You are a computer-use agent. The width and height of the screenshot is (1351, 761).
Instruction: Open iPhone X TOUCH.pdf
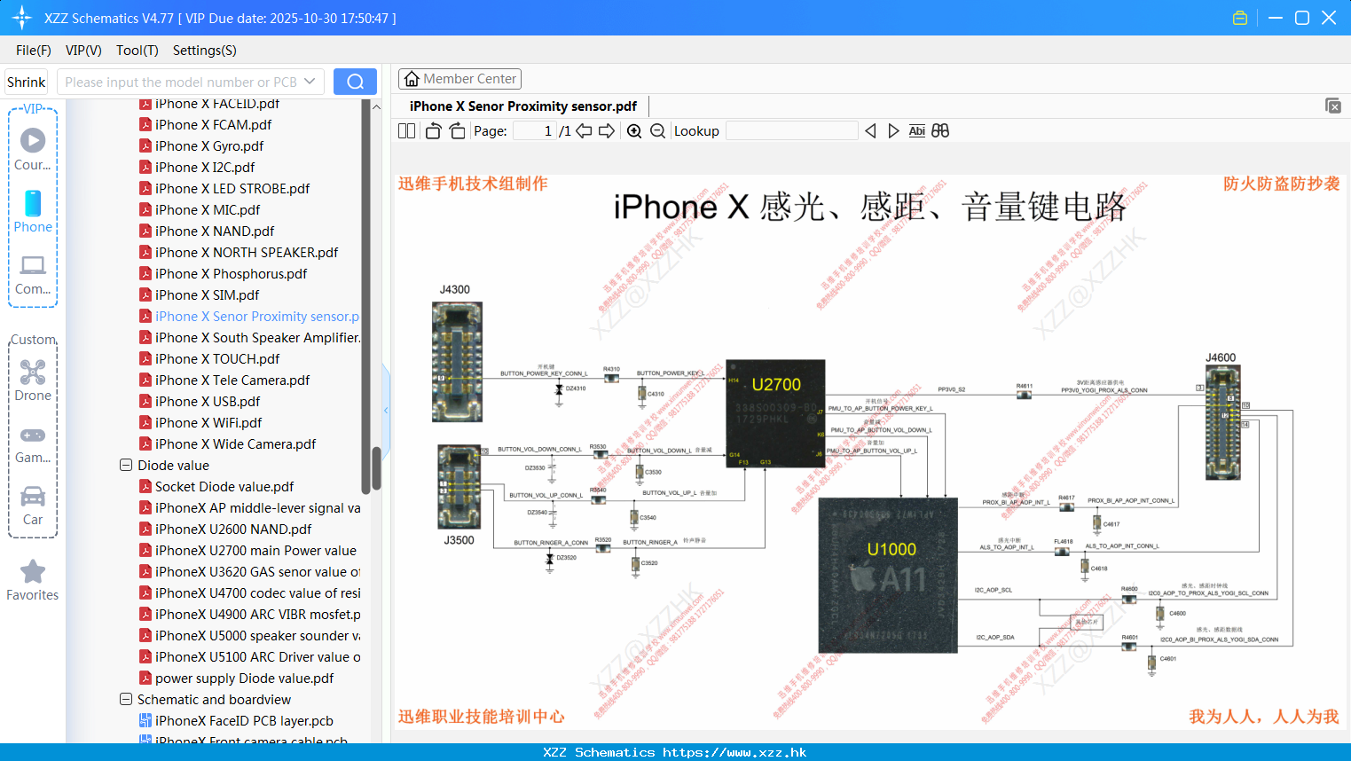pyautogui.click(x=217, y=359)
